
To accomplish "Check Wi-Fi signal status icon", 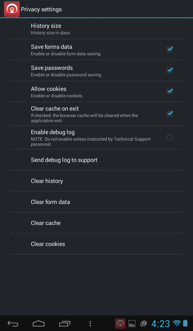I will [x=177, y=323].
